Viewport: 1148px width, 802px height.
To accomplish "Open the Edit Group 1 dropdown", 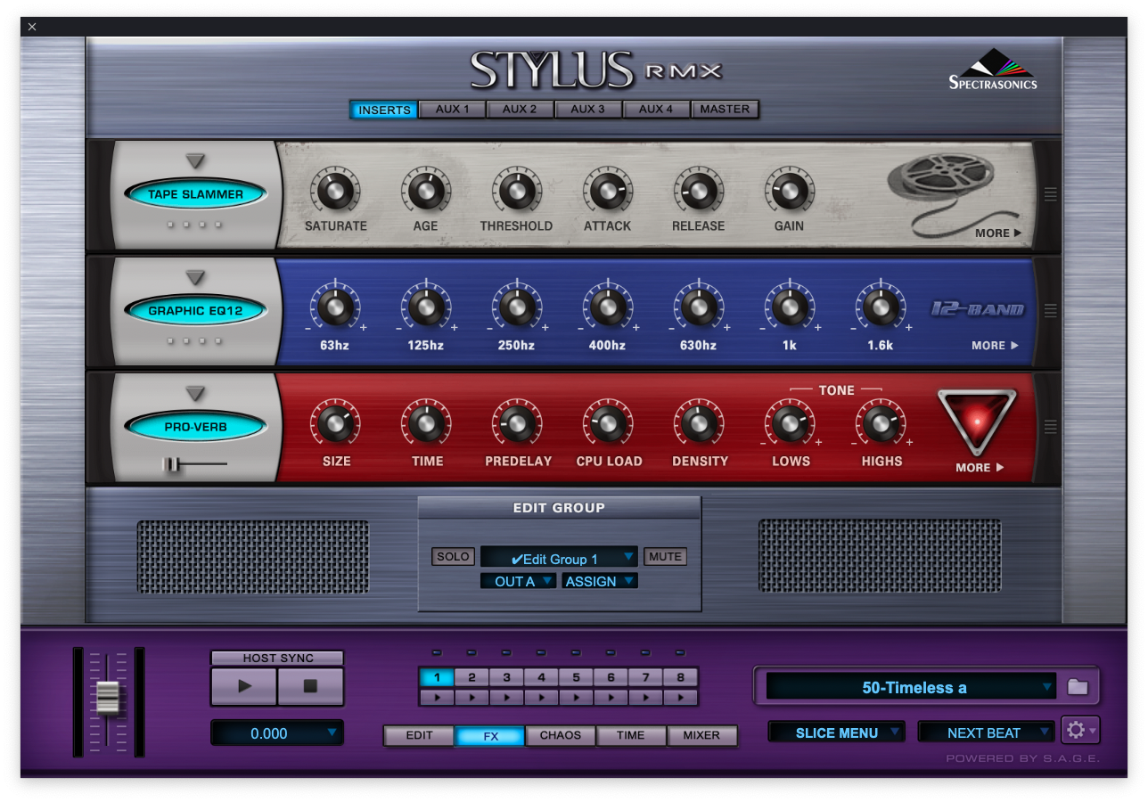I will (559, 558).
